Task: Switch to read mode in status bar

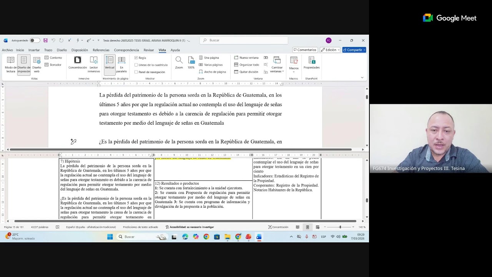Action: (x=298, y=227)
